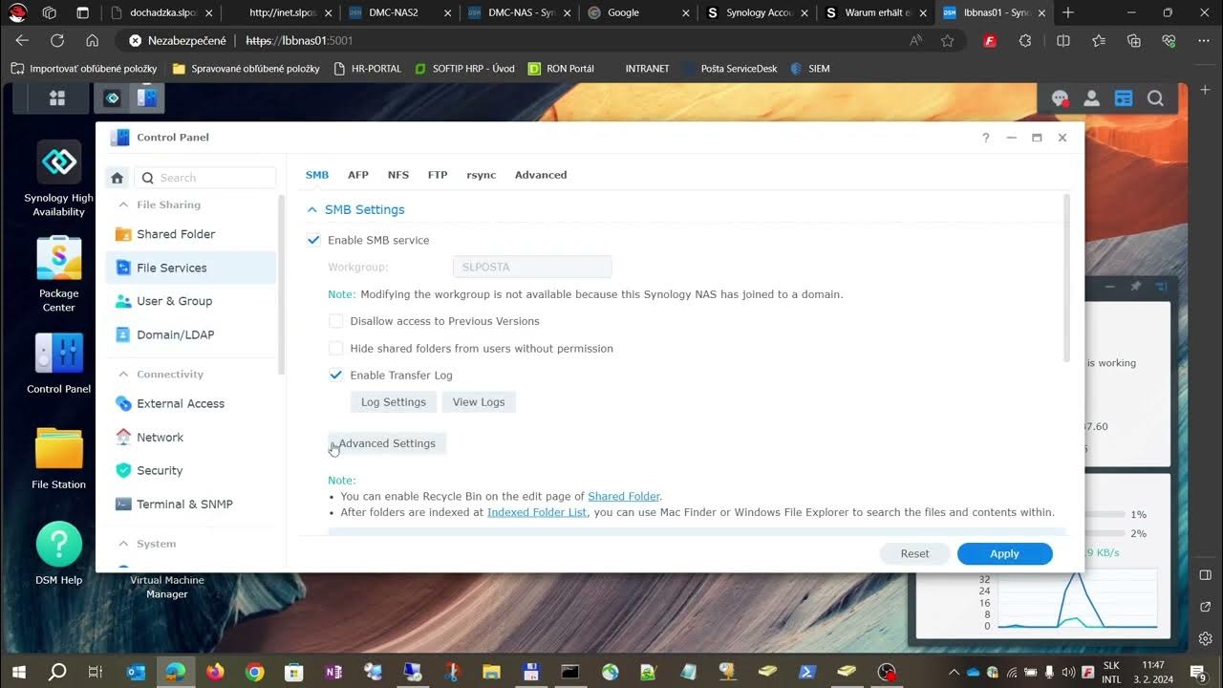
Task: Open Package Center desktop shortcut
Action: point(58,274)
